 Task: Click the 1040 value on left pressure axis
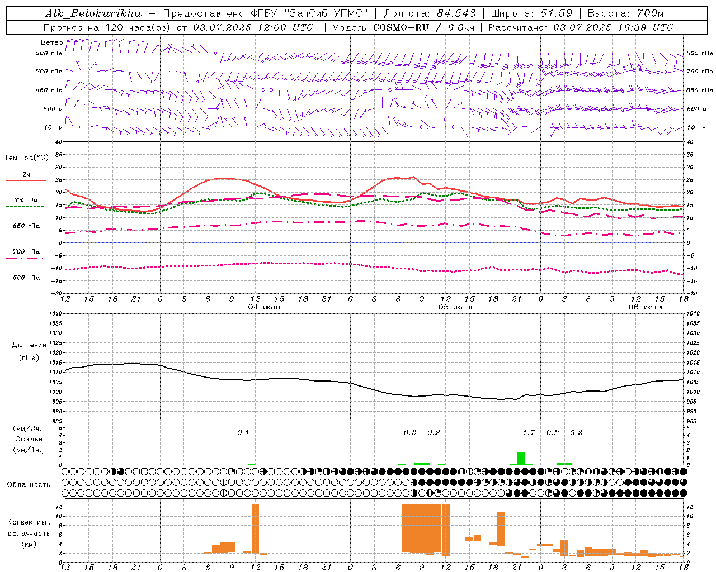point(55,314)
